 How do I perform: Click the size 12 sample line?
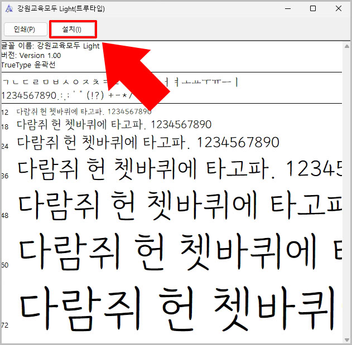84,111
